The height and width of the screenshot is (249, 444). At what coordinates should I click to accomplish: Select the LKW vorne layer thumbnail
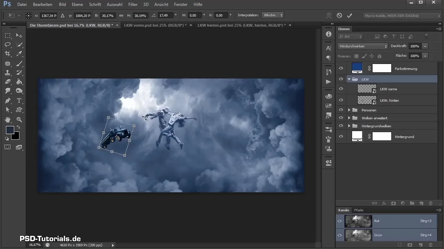point(367,89)
